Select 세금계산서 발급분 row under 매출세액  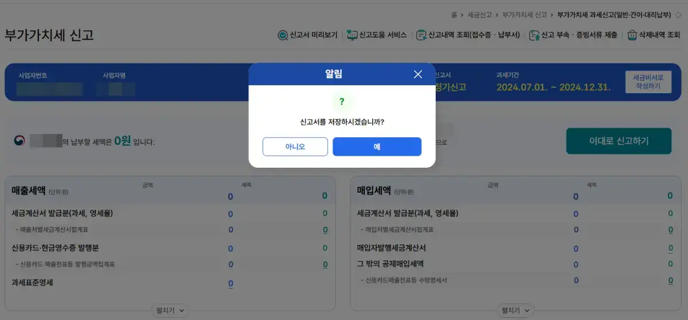click(170, 214)
